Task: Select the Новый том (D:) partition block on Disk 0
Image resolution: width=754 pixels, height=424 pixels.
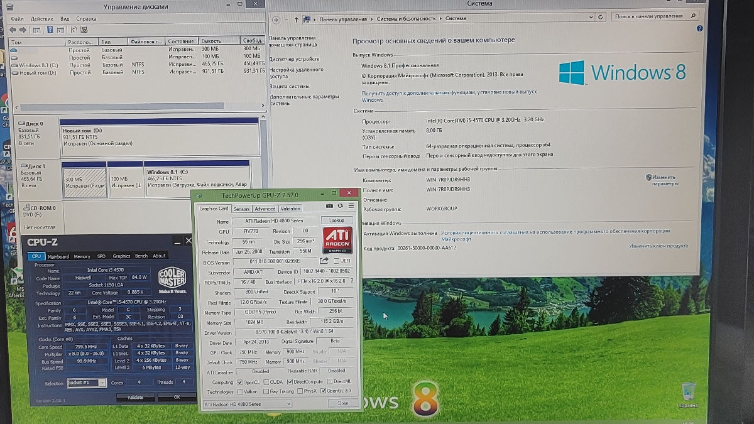Action: coord(160,138)
